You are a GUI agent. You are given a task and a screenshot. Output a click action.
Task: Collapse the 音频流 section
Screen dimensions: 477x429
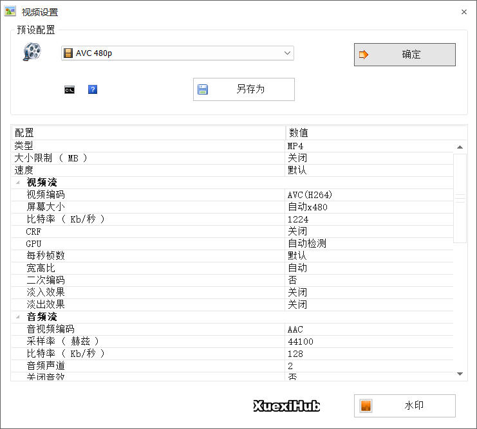[x=17, y=317]
